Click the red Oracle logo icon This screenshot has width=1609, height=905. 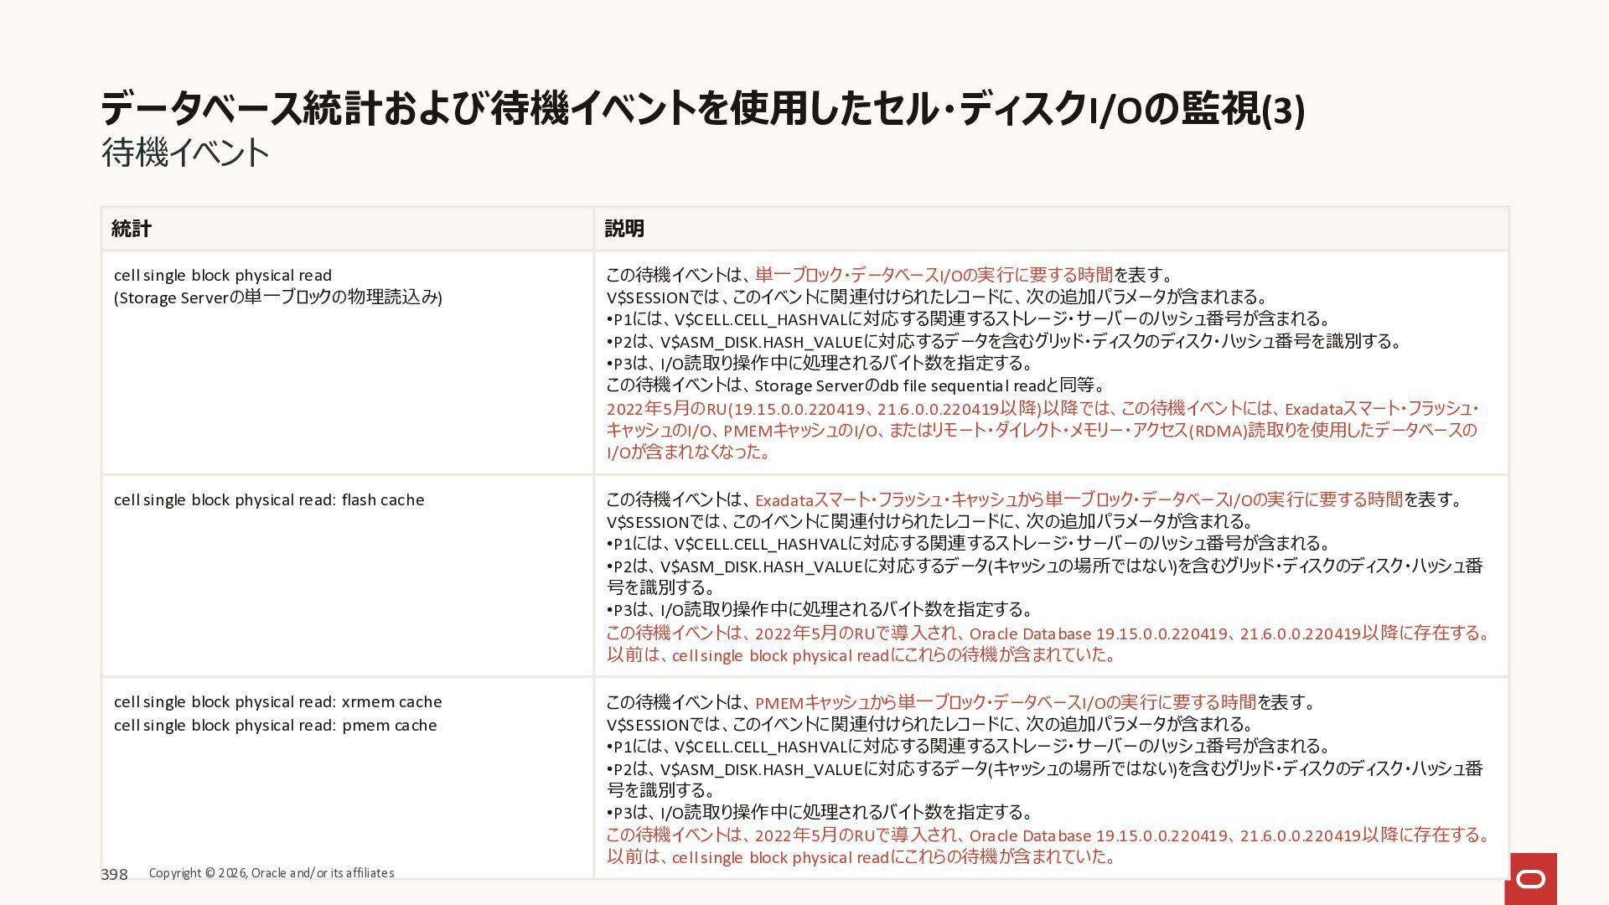[1530, 878]
